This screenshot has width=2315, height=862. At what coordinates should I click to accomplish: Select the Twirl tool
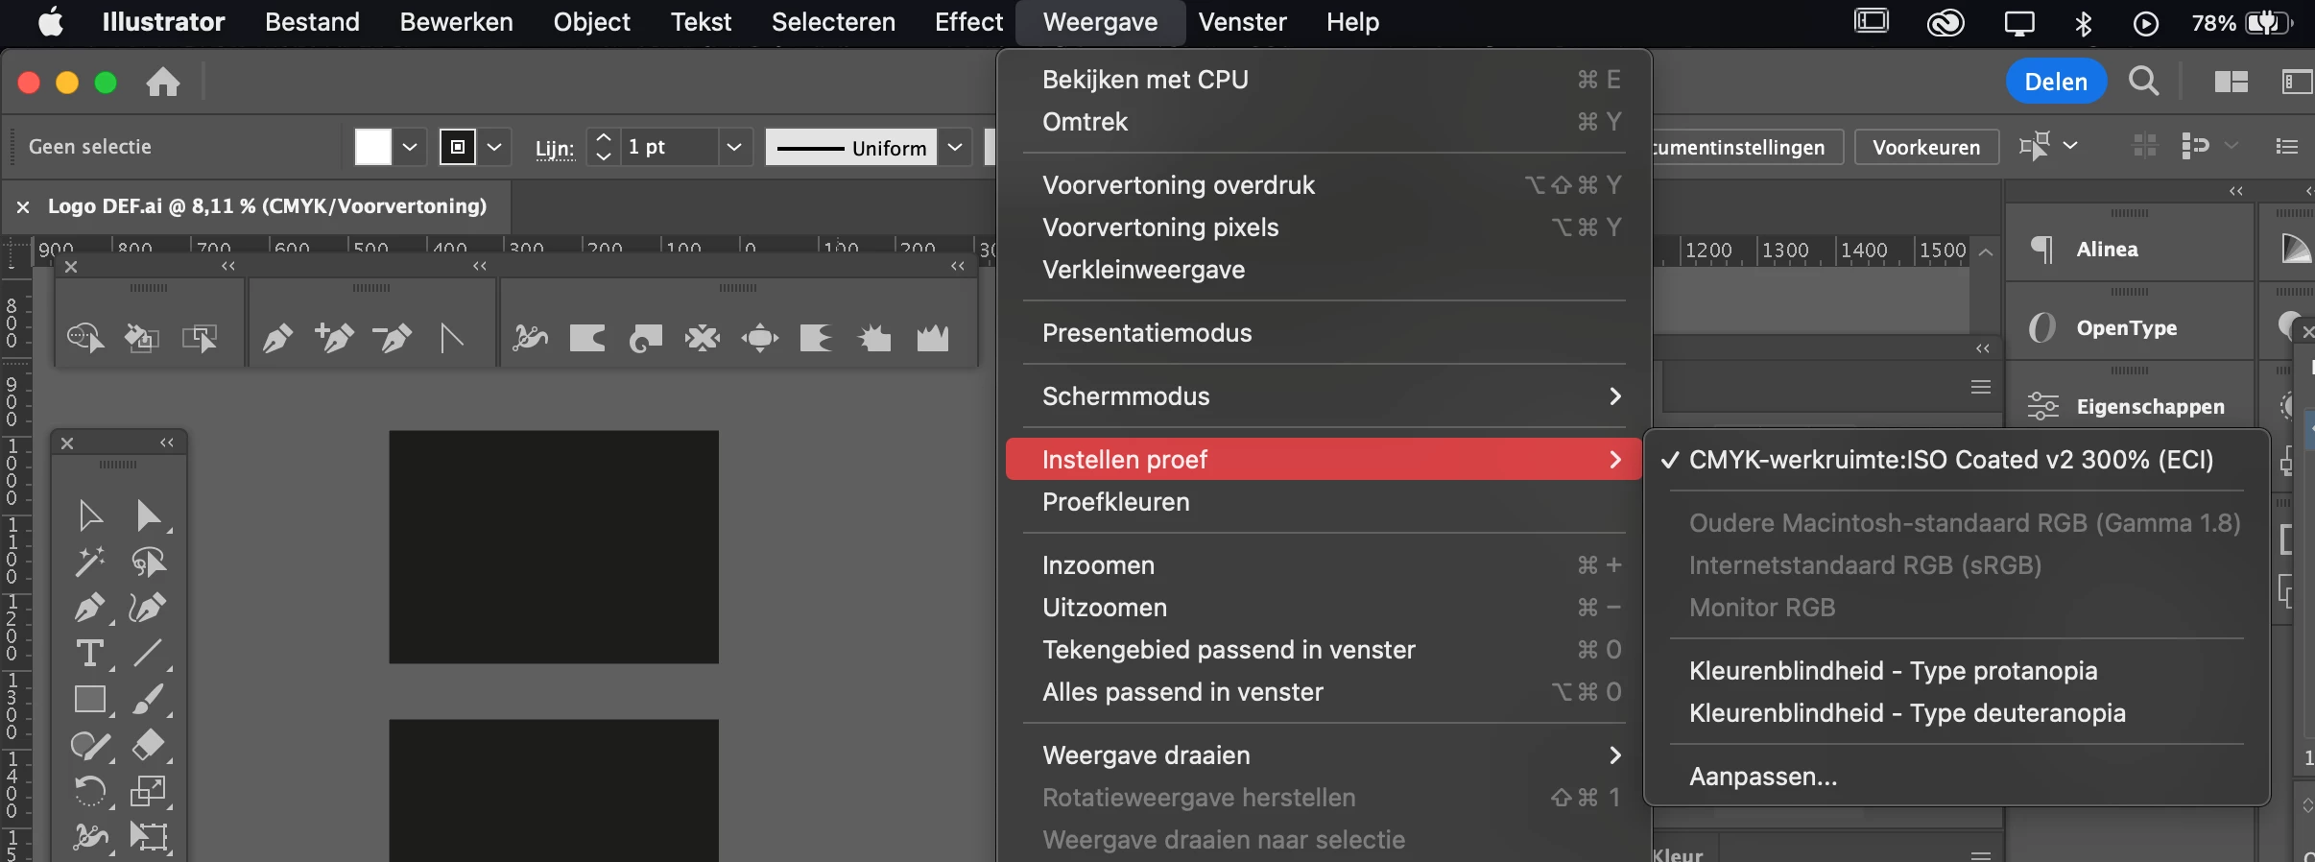(645, 338)
